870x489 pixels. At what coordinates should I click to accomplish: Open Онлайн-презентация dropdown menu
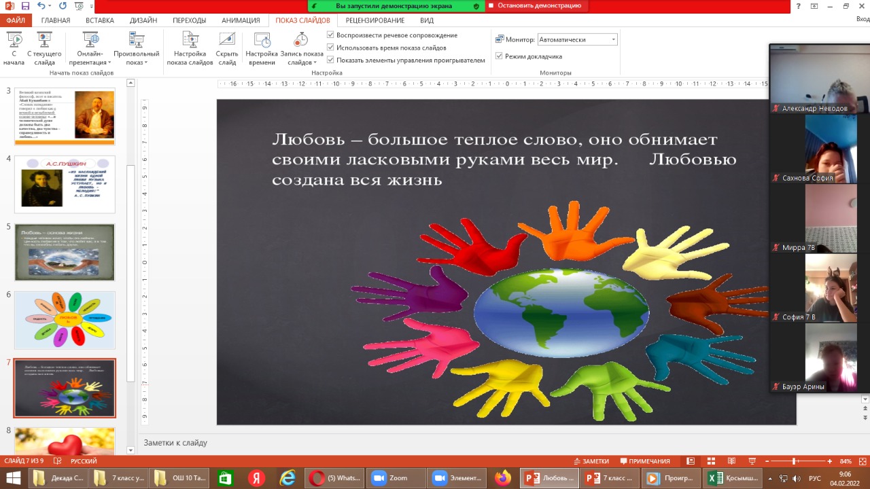point(90,58)
